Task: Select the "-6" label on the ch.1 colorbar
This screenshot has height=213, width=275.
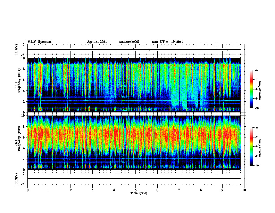Action: pos(257,70)
